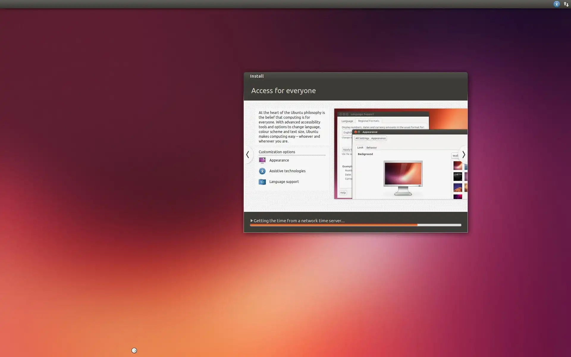Click the installation progress bar
The width and height of the screenshot is (571, 357).
(355, 225)
